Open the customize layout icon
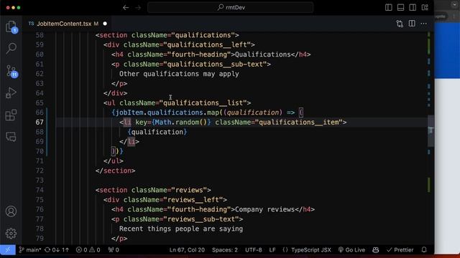The height and width of the screenshot is (258, 460). [x=425, y=8]
